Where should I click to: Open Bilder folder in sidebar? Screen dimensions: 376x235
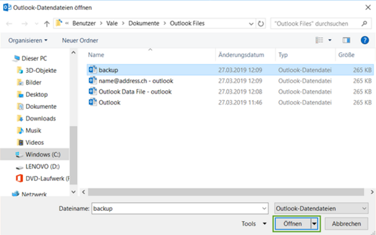click(34, 83)
